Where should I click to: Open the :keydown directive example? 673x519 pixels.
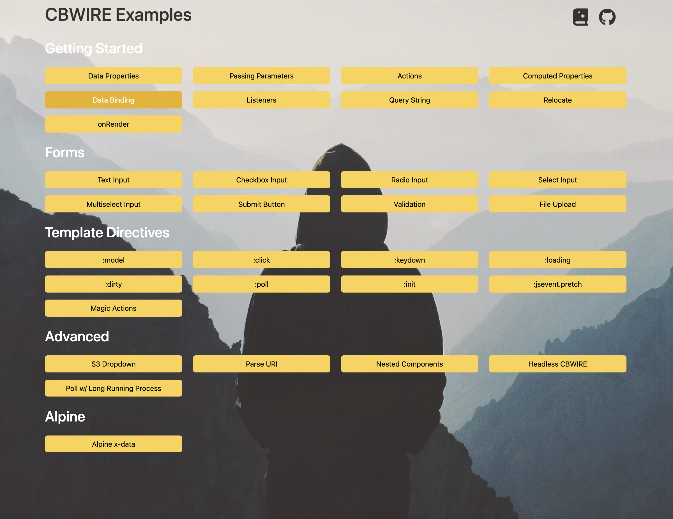pyautogui.click(x=409, y=260)
